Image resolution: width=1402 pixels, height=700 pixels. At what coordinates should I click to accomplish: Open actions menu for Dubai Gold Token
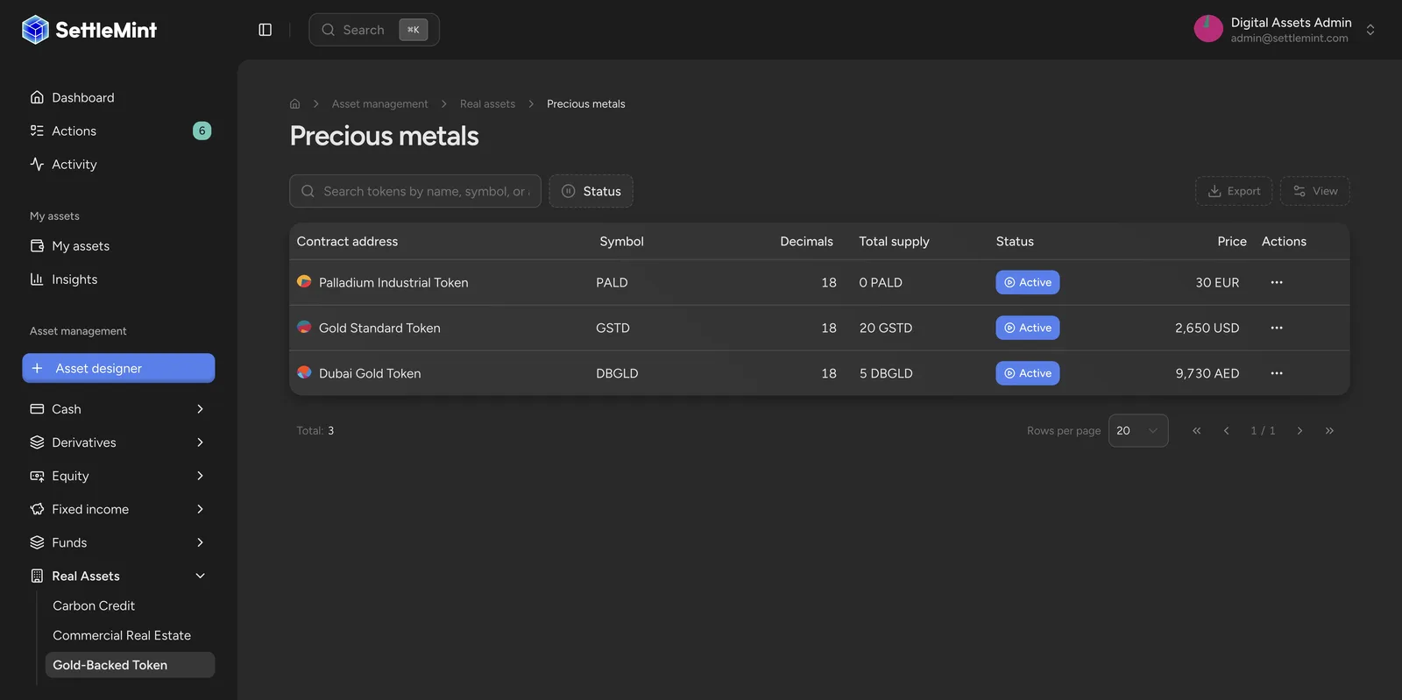(1277, 373)
